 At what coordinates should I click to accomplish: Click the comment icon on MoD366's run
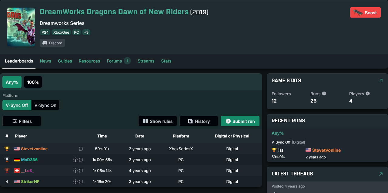[x=81, y=160]
